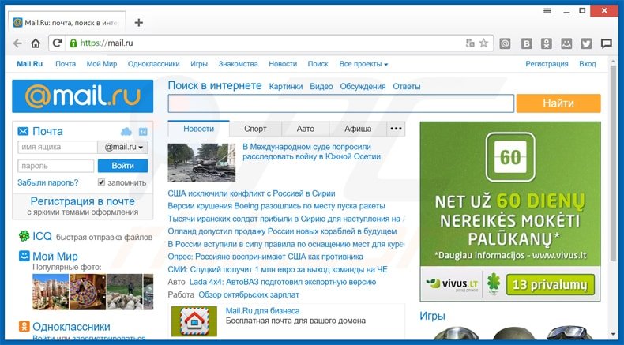Toggle the запомнить checkbox
The height and width of the screenshot is (345, 624).
[101, 182]
